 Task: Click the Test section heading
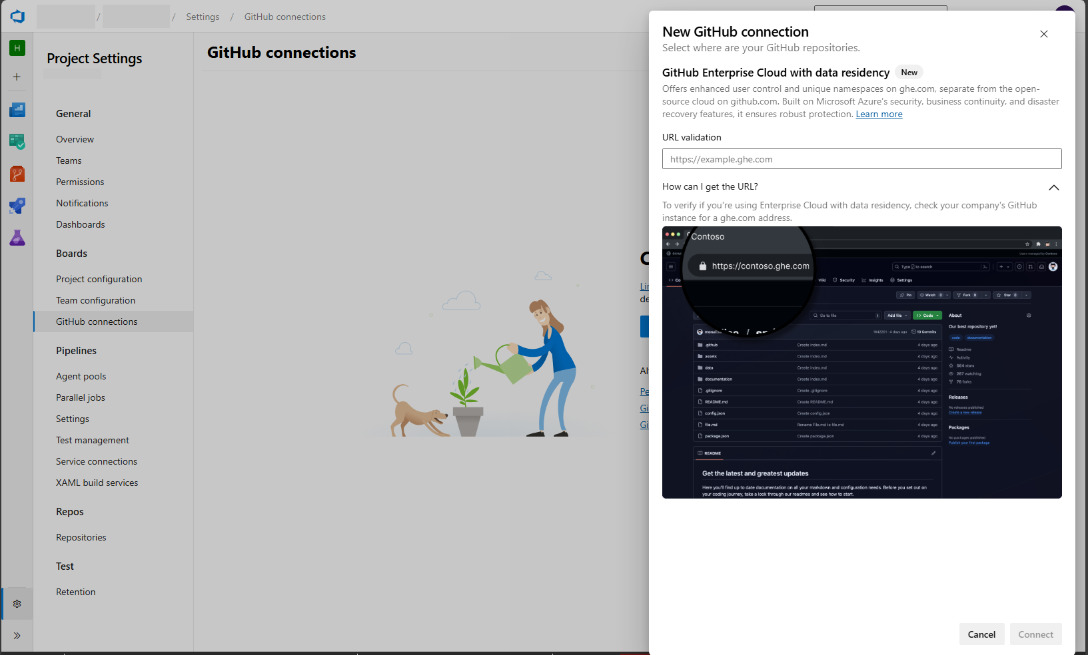65,566
